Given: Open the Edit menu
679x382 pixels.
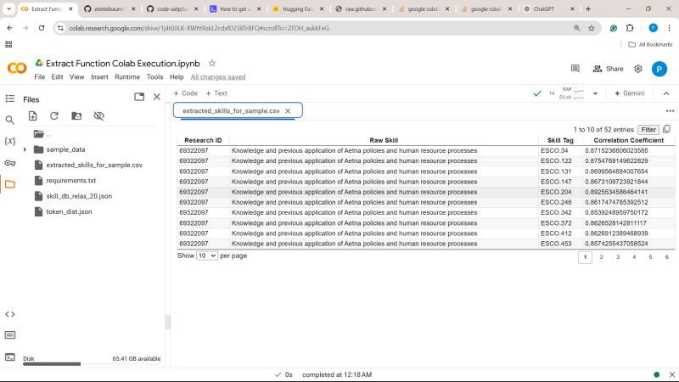Looking at the screenshot, I should [57, 76].
